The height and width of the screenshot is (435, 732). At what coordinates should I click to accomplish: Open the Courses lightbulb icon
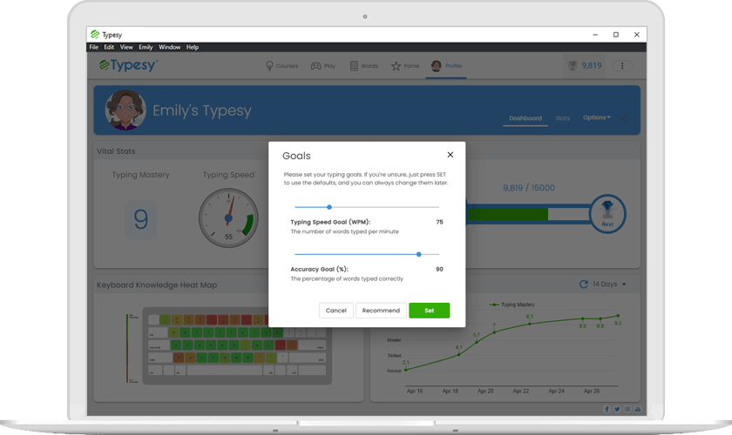(x=269, y=66)
